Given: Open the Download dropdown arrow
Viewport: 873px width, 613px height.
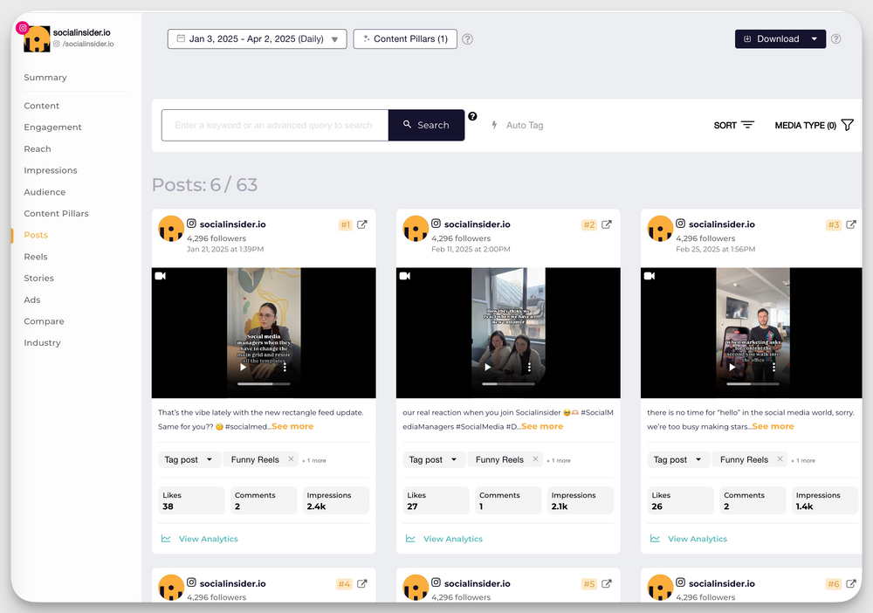Looking at the screenshot, I should click(x=815, y=38).
